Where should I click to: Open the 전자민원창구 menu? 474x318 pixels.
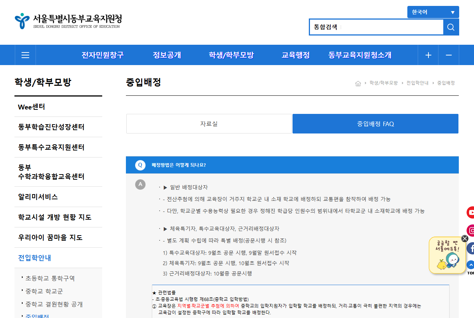click(x=103, y=55)
